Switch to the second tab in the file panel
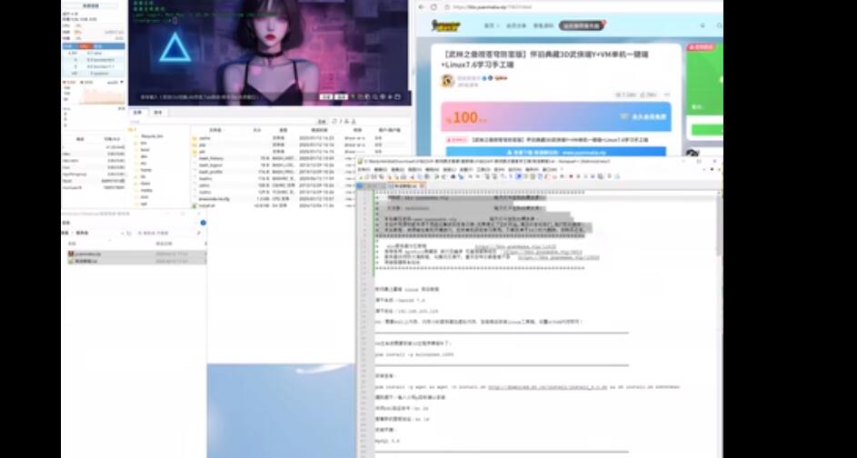This screenshot has height=458, width=857. [x=158, y=113]
